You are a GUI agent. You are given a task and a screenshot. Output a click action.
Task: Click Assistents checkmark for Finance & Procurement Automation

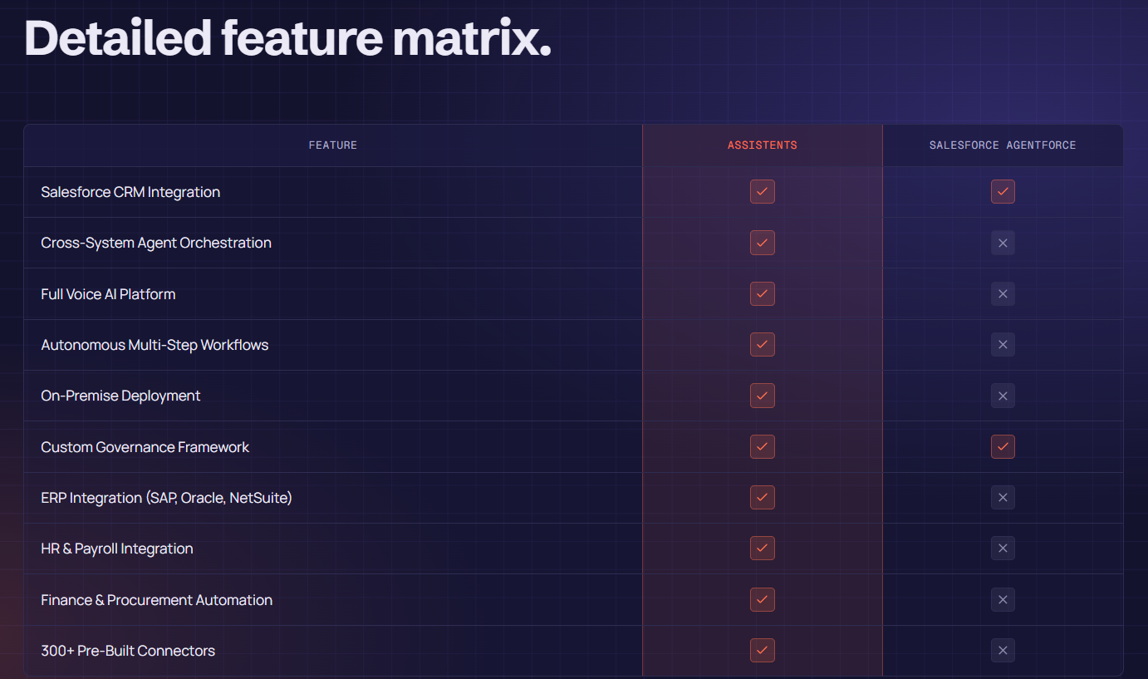[x=763, y=600]
